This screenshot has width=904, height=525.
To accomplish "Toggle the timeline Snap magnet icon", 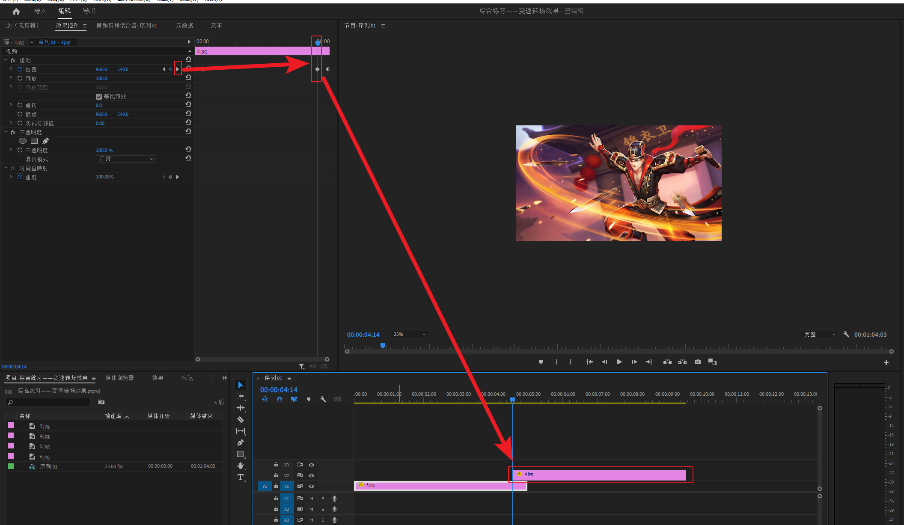I will tap(280, 399).
